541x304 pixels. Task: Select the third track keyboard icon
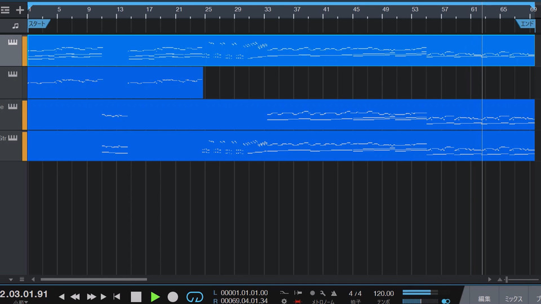tap(13, 106)
